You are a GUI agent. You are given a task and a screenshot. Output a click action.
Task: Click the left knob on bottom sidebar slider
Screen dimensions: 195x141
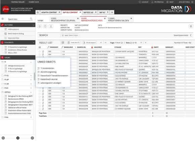(3, 138)
